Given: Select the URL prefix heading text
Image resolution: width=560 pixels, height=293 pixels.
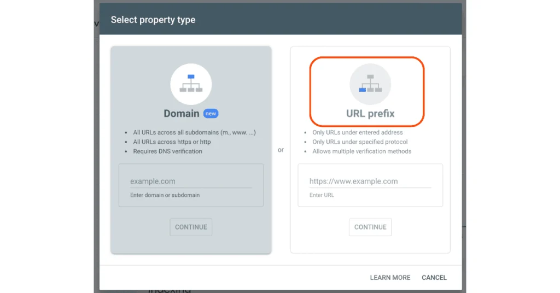Looking at the screenshot, I should [370, 114].
